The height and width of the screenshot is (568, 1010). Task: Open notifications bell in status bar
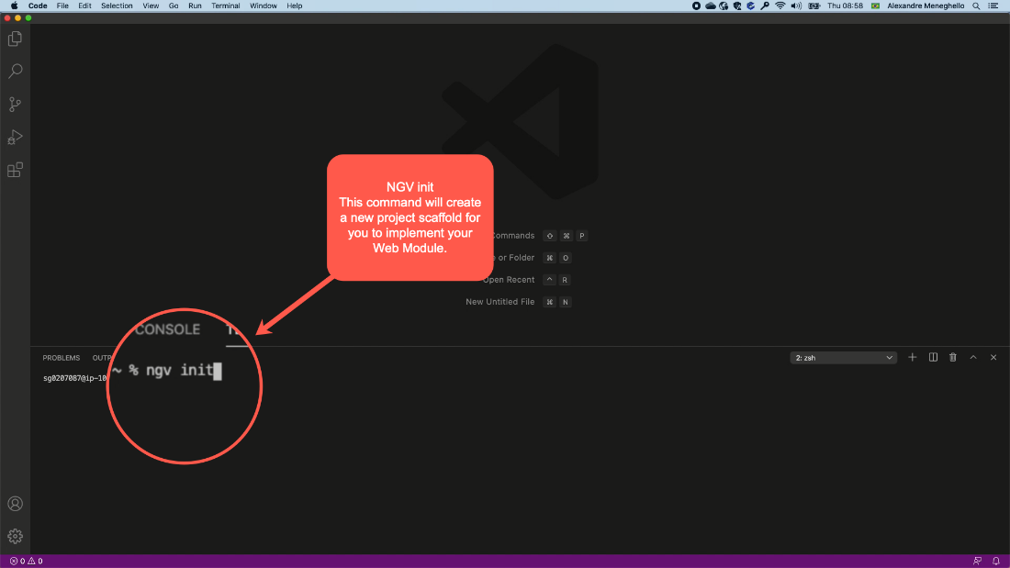pyautogui.click(x=996, y=561)
